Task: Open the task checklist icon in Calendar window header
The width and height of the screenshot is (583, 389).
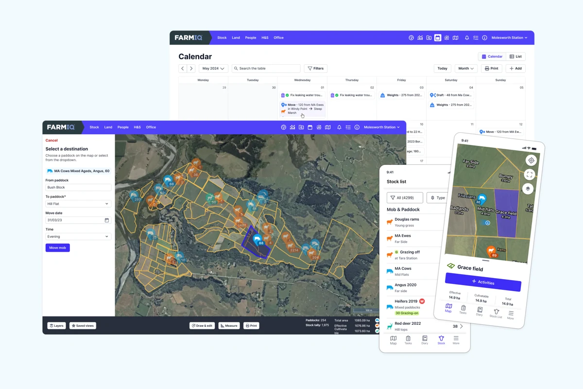Action: (476, 38)
